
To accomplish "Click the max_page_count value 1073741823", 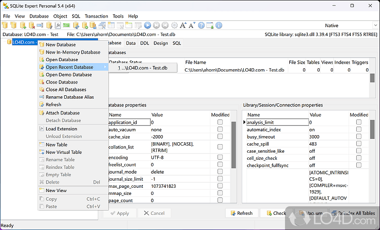I will pyautogui.click(x=163, y=186).
